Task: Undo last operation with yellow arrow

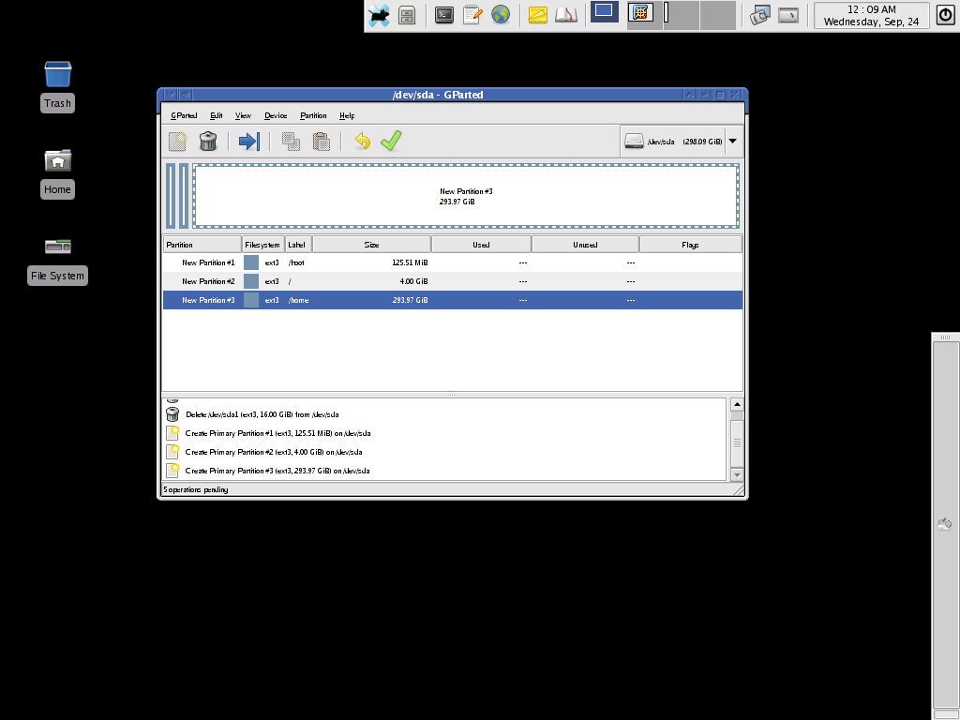Action: pyautogui.click(x=362, y=142)
